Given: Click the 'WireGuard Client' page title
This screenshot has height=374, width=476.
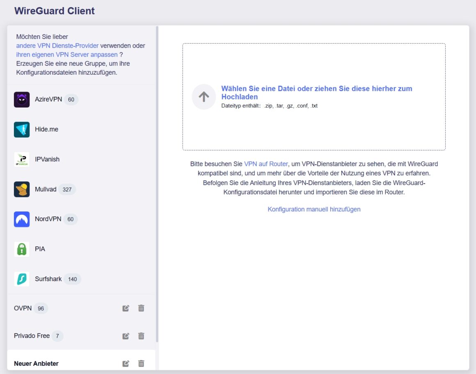Looking at the screenshot, I should click(54, 11).
